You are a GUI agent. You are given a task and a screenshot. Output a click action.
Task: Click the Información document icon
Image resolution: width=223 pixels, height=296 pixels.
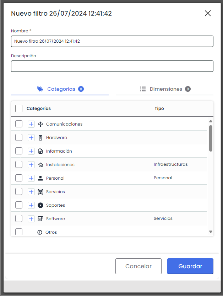pyautogui.click(x=40, y=151)
